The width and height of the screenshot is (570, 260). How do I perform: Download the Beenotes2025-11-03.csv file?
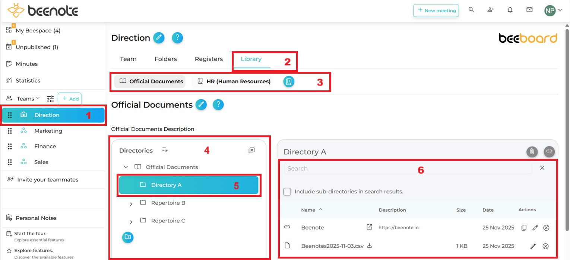pyautogui.click(x=370, y=245)
